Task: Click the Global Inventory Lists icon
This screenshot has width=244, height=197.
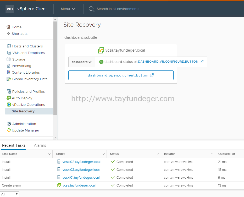Action: pyautogui.click(x=9, y=79)
